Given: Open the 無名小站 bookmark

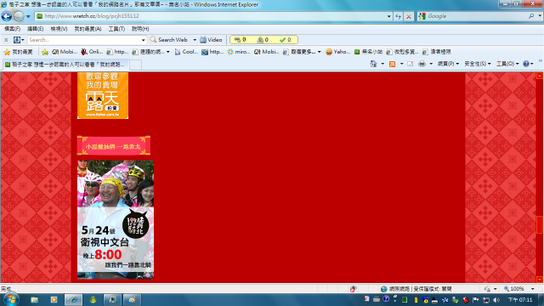Looking at the screenshot, I should pyautogui.click(x=368, y=52).
